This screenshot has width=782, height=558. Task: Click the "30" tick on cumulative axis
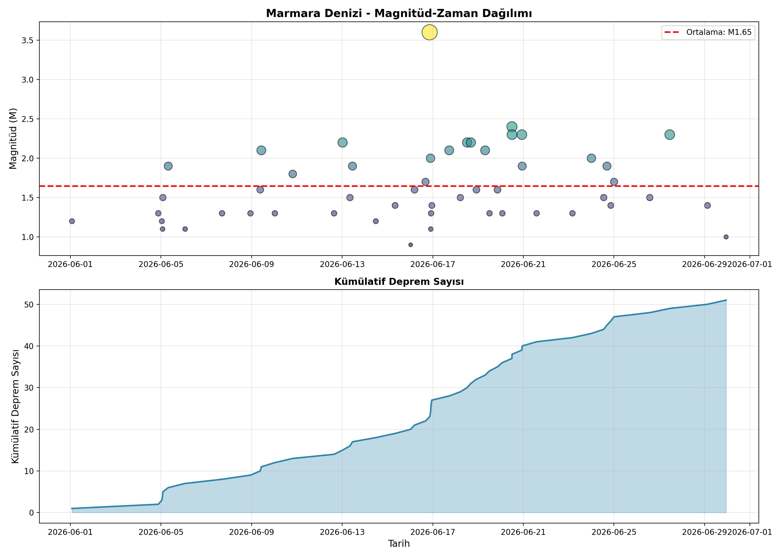click(29, 388)
